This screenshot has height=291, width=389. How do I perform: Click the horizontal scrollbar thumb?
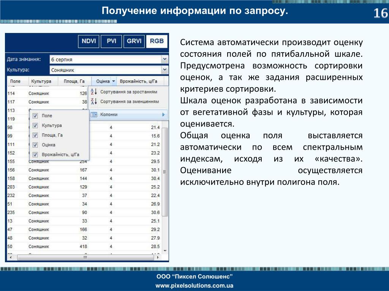85,257
